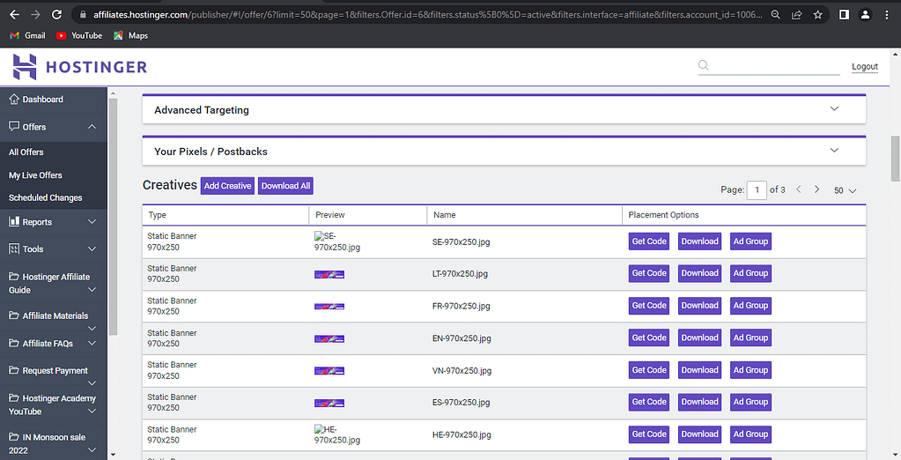Open the Maps bookmark
This screenshot has height=460, width=901.
click(x=131, y=35)
